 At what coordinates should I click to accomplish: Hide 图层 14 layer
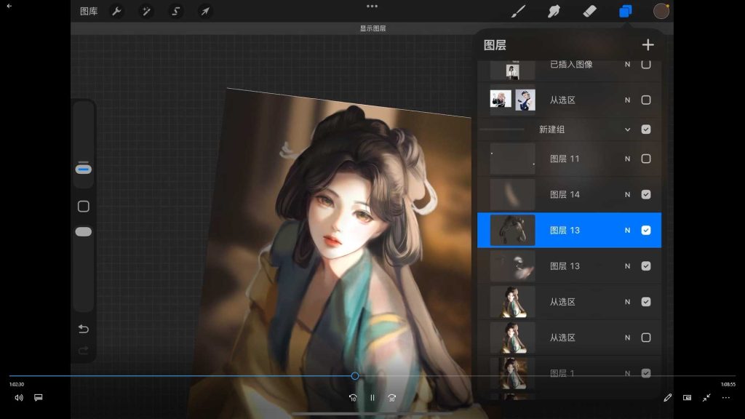646,194
